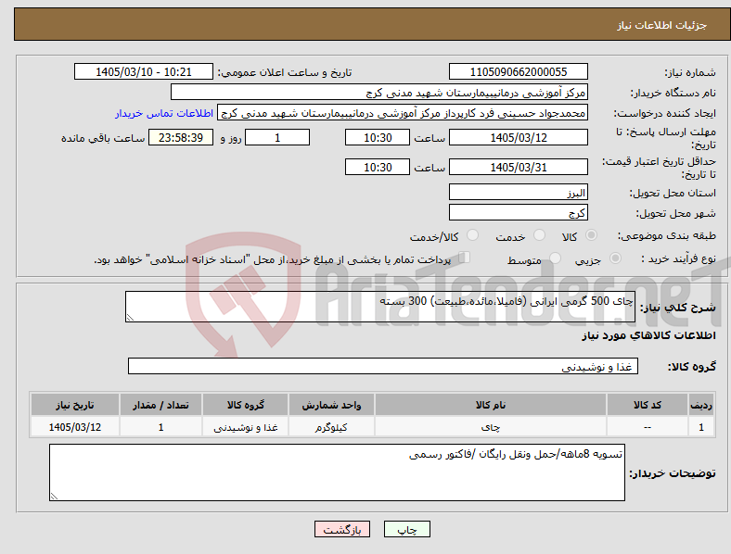Click the شماره نیاز field 1105090662000055
The width and height of the screenshot is (731, 554).
(x=518, y=71)
